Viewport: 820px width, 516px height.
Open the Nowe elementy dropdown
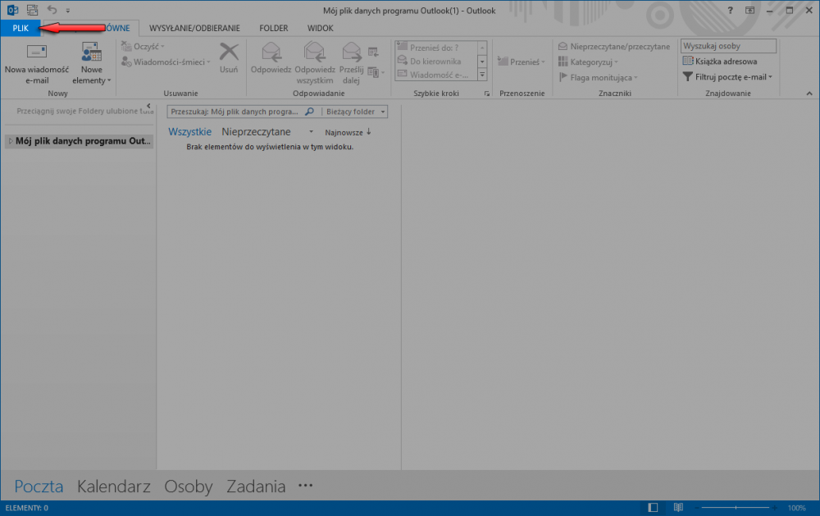click(92, 63)
